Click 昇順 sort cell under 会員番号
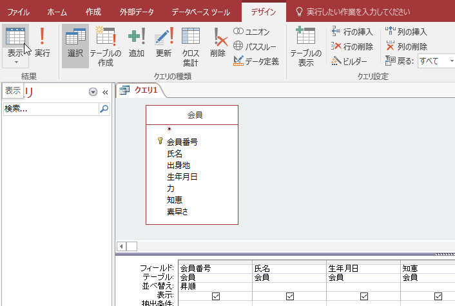The height and width of the screenshot is (306, 455). pos(215,287)
